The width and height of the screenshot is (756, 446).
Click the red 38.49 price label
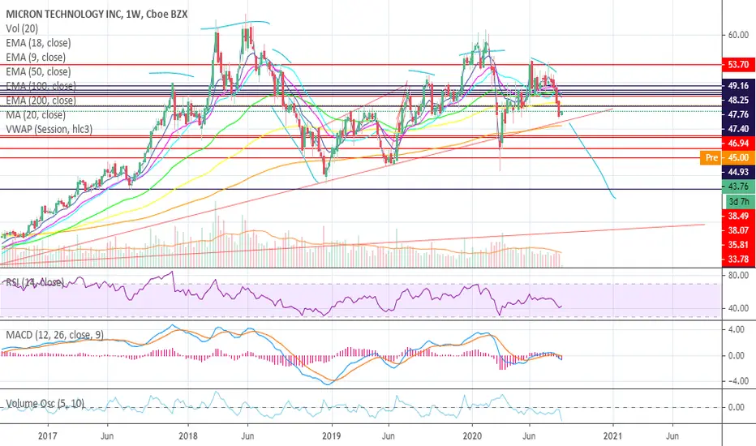pyautogui.click(x=738, y=216)
